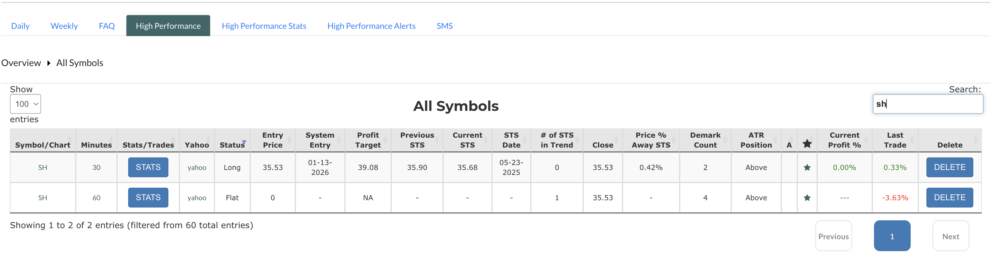The image size is (994, 259).
Task: Sort table by Close column
Action: [x=602, y=145]
